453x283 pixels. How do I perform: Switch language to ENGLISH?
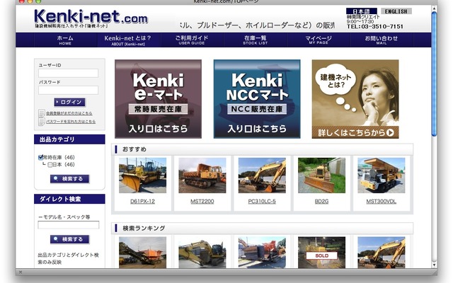[396, 11]
